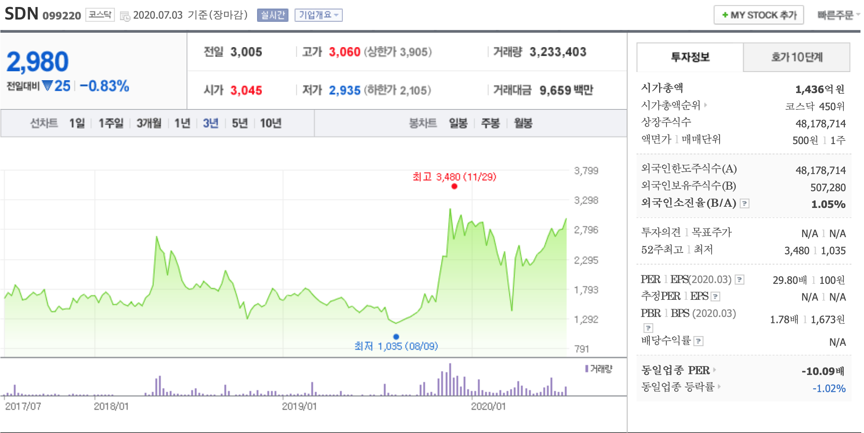Show the 주봉 candle chart
The height and width of the screenshot is (433, 864).
coord(490,123)
